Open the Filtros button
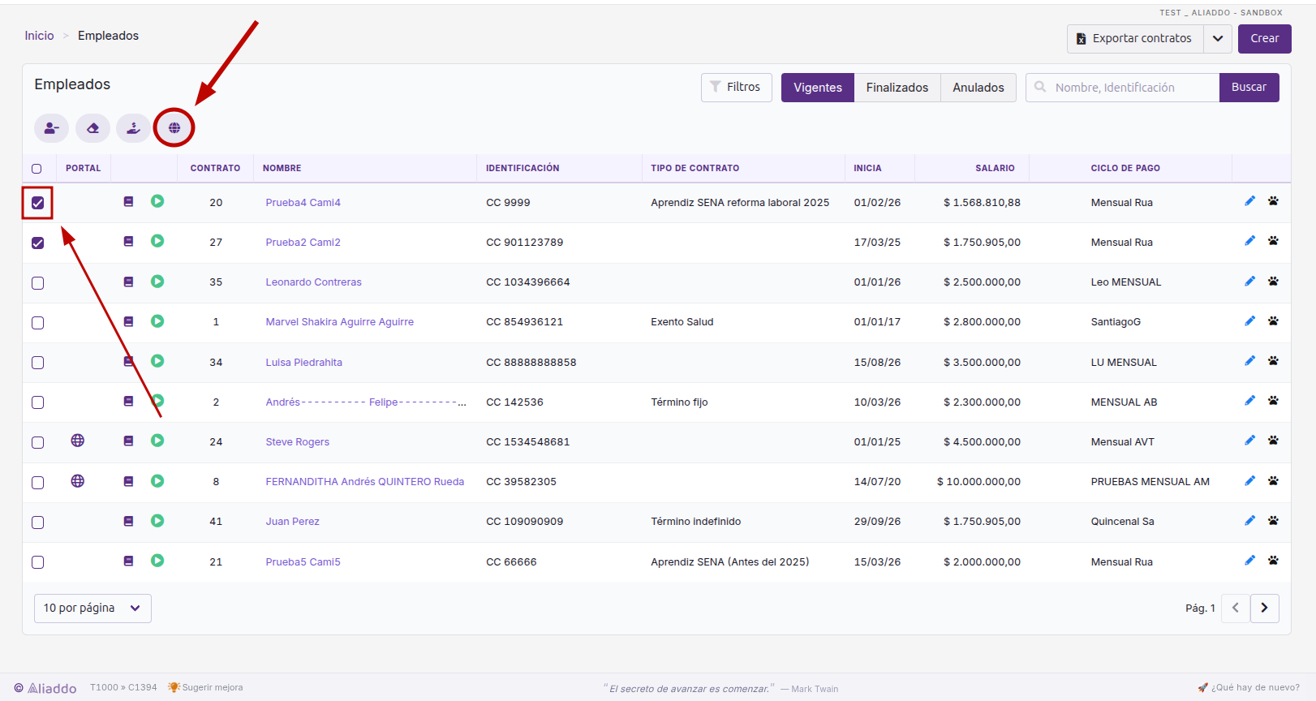This screenshot has width=1316, height=701. click(x=736, y=88)
